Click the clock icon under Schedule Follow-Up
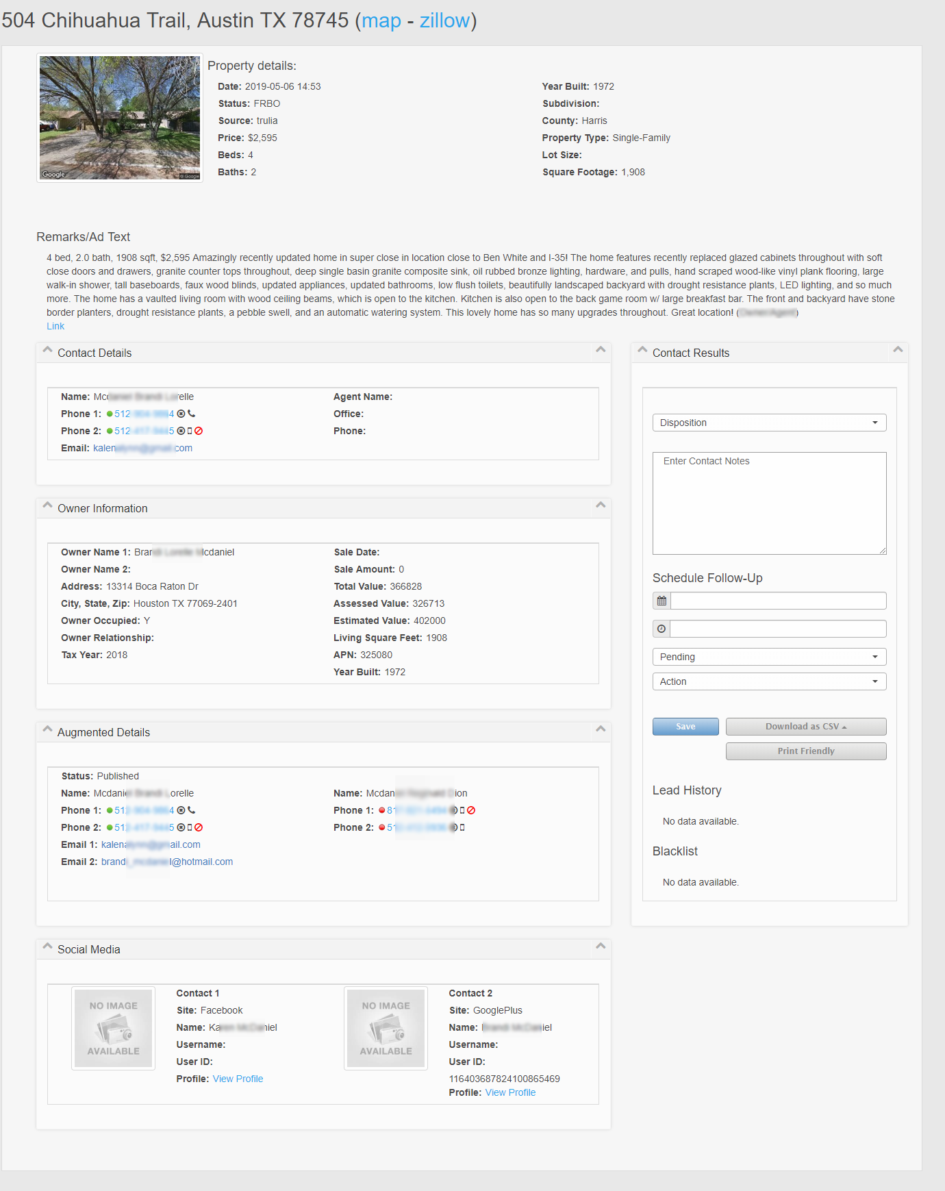This screenshot has height=1191, width=945. click(661, 629)
